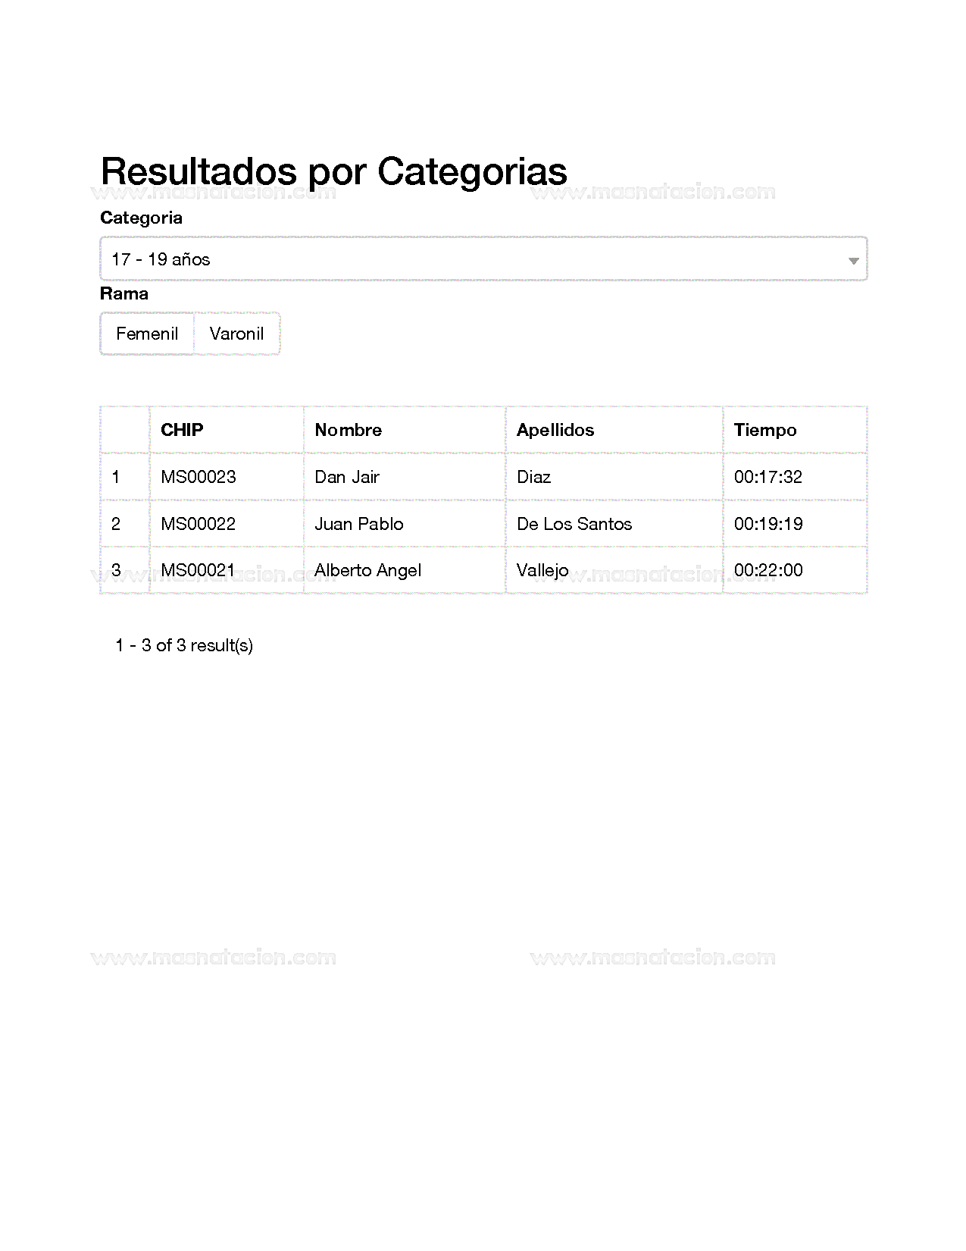Screen dimensions: 966x1251
Task: Click chip code MS00021
Action: click(199, 570)
